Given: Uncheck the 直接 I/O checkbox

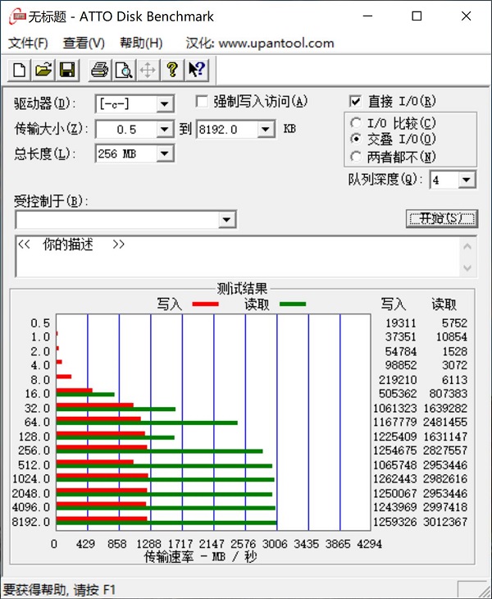Looking at the screenshot, I should (355, 102).
